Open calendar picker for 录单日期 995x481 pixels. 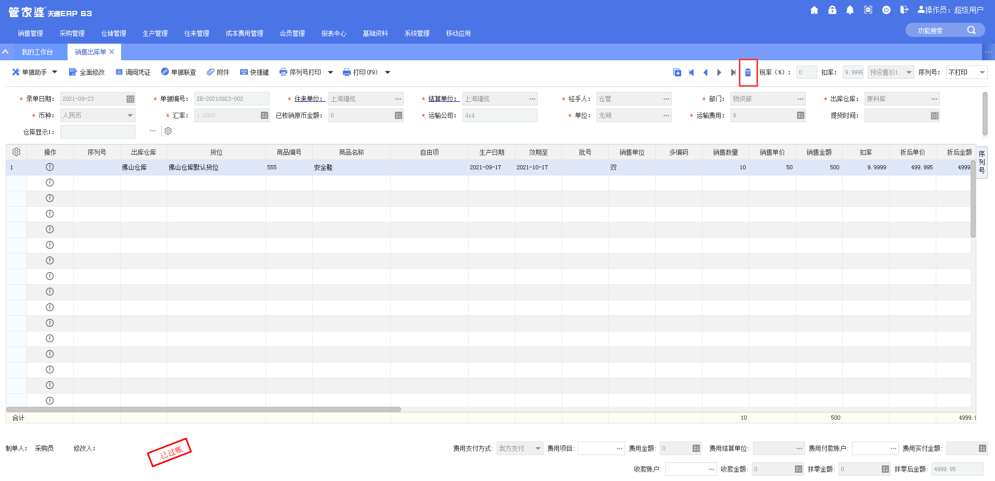(130, 99)
